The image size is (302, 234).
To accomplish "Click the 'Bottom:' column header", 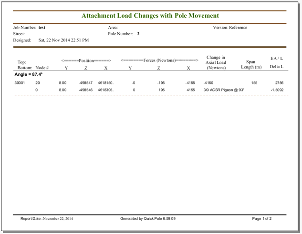I will 25,68.
